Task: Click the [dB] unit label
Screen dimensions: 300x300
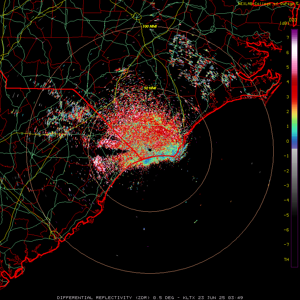Action: pos(285,23)
